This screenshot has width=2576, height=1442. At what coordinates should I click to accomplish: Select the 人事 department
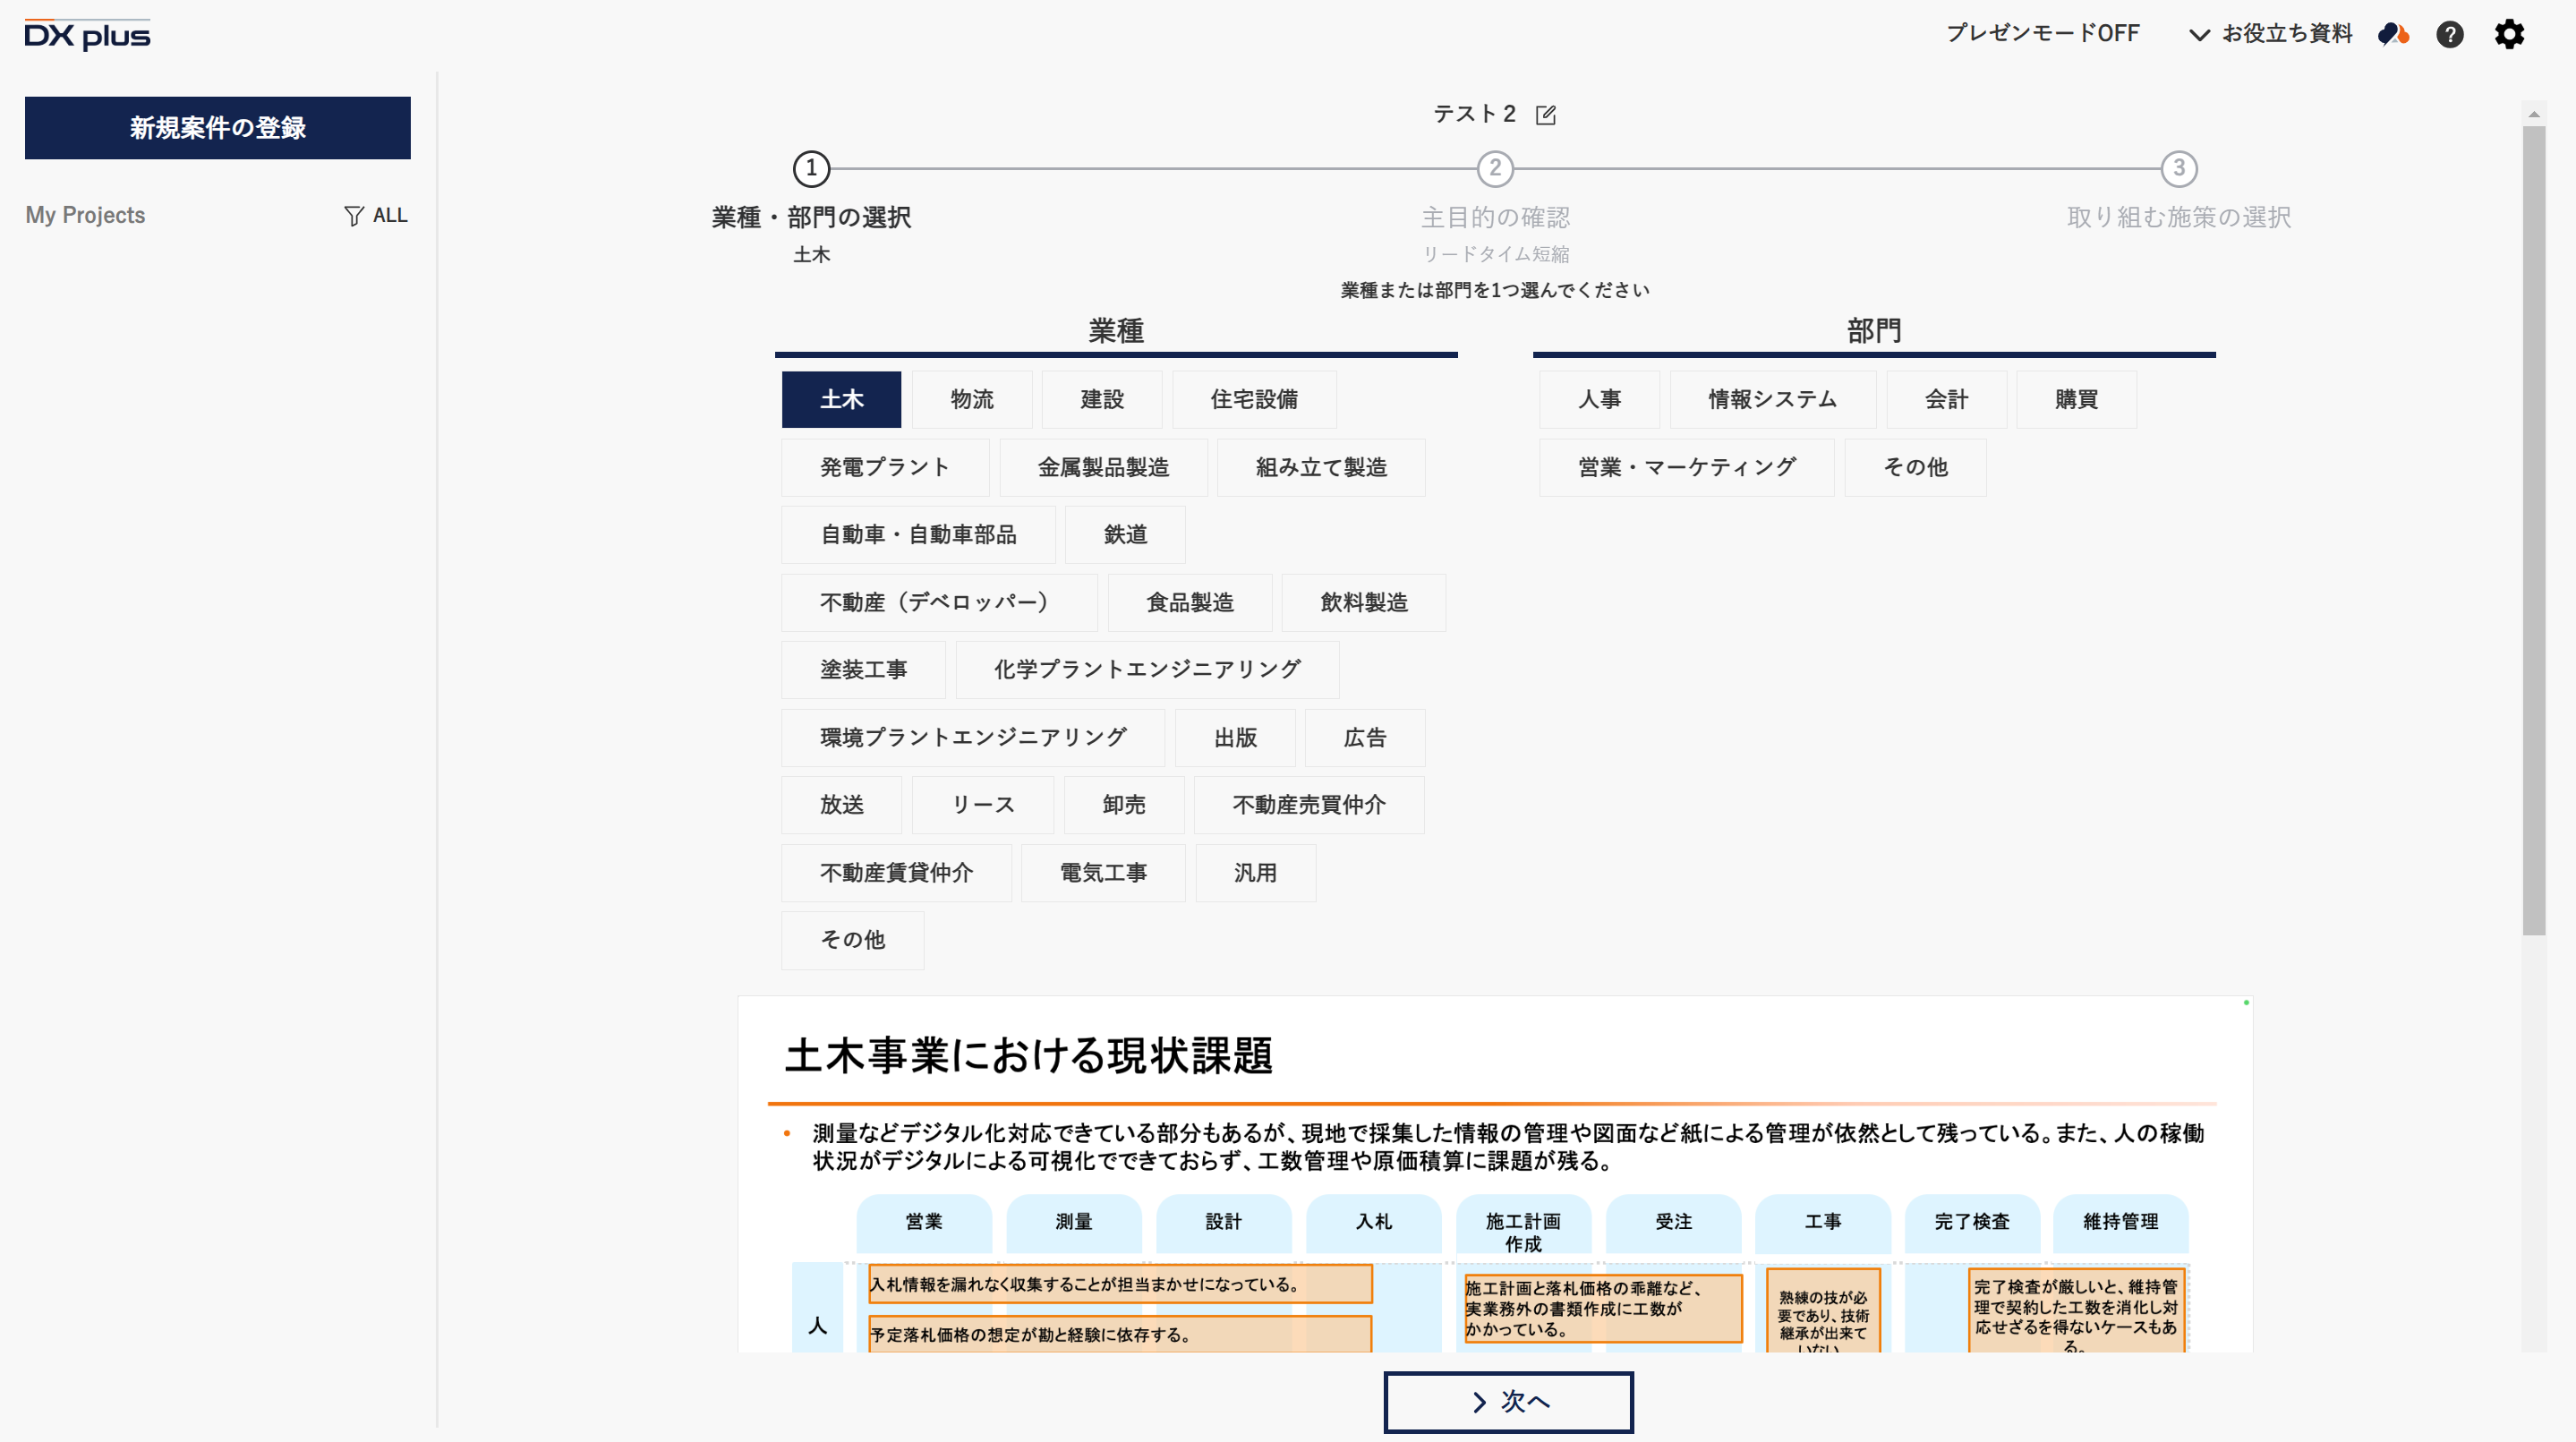click(1599, 400)
